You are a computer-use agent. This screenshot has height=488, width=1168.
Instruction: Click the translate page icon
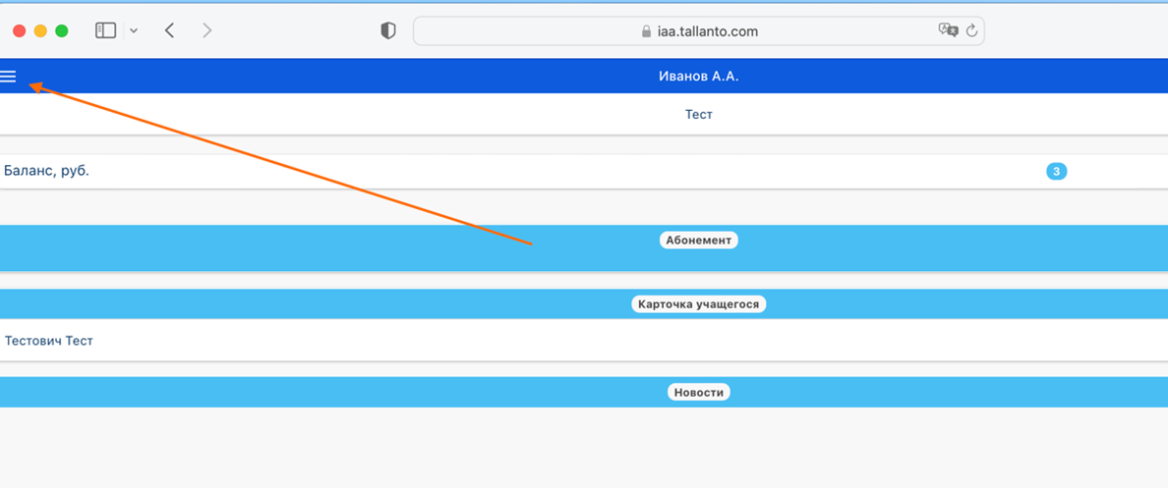point(948,30)
